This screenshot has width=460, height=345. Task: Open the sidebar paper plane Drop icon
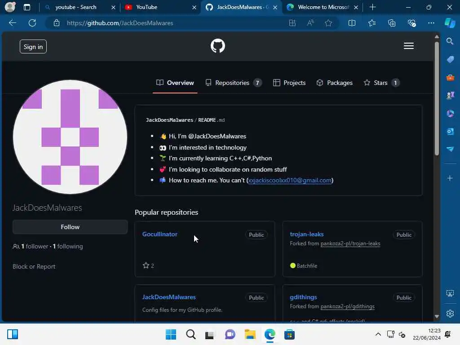450,149
